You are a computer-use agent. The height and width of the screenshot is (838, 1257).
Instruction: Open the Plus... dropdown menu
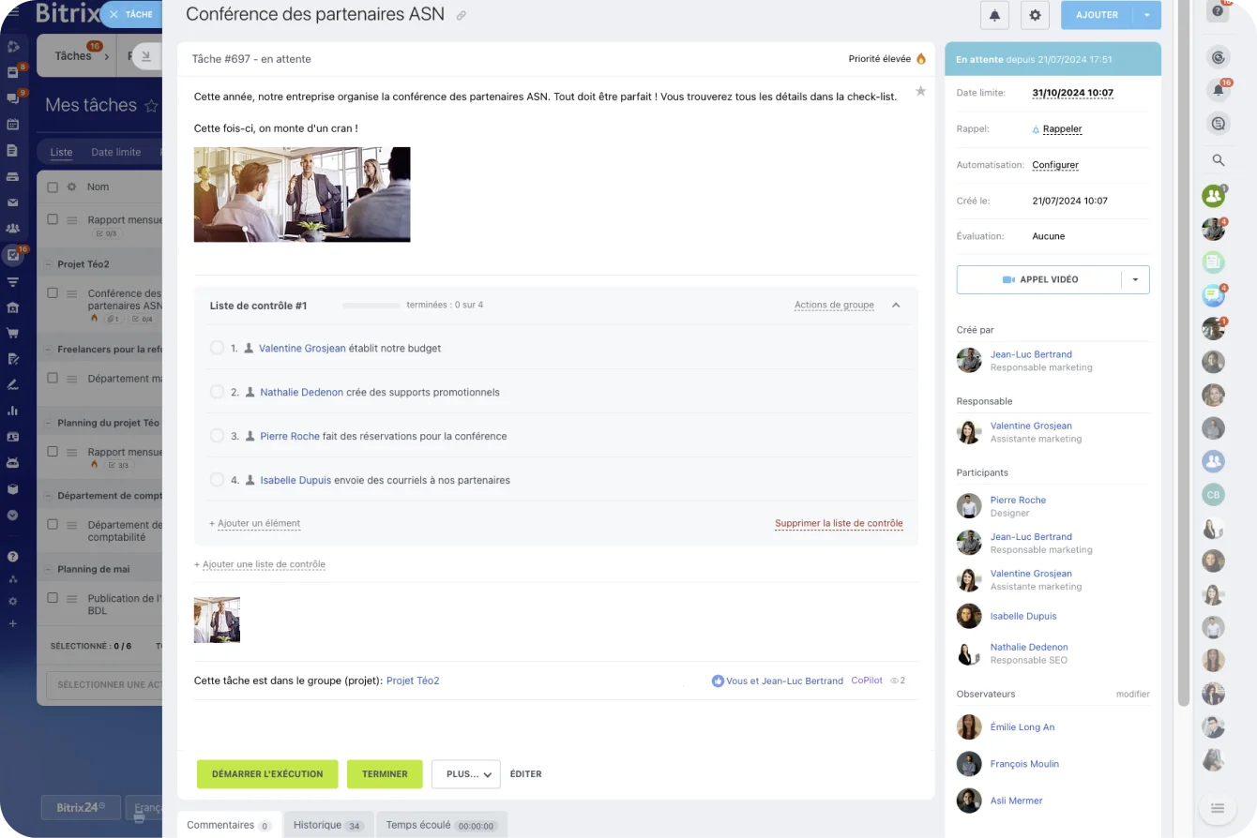click(465, 774)
